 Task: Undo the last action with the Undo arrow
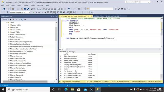pos(69,9)
